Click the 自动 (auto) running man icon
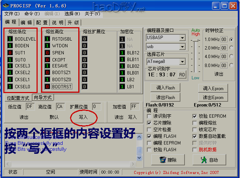Viewport: 240px width, 178px height. pyautogui.click(x=209, y=160)
